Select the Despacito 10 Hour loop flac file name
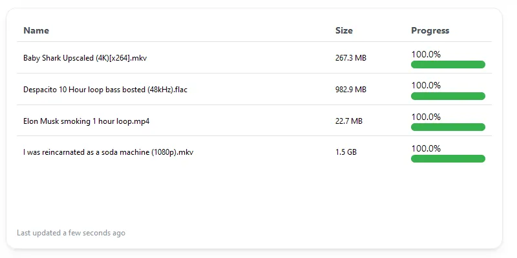The width and height of the screenshot is (517, 258). (x=105, y=90)
